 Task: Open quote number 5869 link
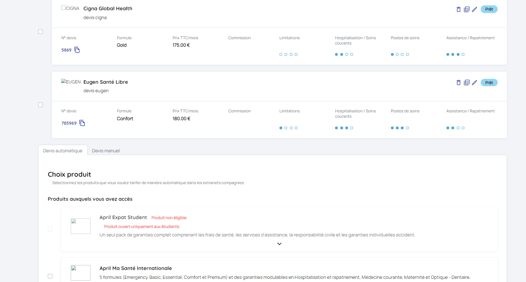pyautogui.click(x=67, y=50)
